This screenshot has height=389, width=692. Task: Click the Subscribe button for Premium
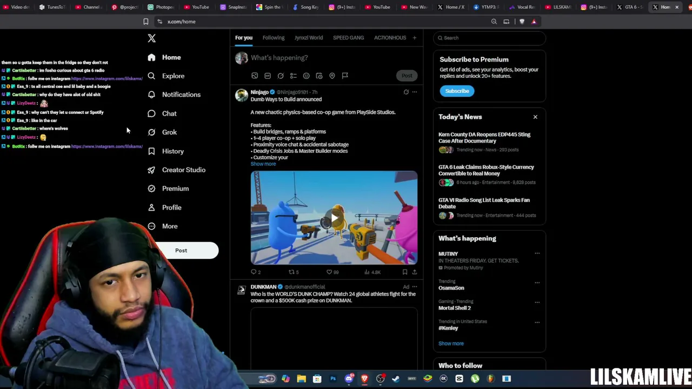pyautogui.click(x=457, y=91)
